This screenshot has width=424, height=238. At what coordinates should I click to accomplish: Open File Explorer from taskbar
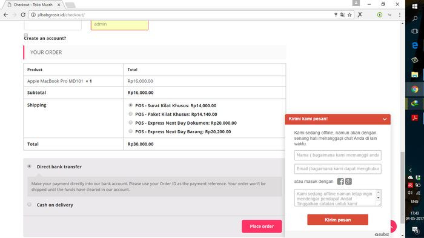[x=414, y=74]
